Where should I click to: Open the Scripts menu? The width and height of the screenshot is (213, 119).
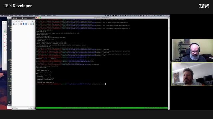click(31, 16)
